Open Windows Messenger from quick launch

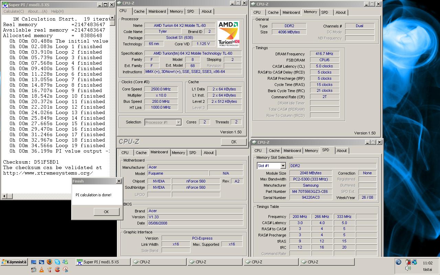point(65,262)
